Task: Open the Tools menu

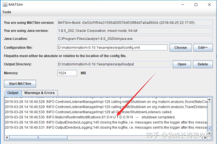Action: pyautogui.click(x=7, y=12)
